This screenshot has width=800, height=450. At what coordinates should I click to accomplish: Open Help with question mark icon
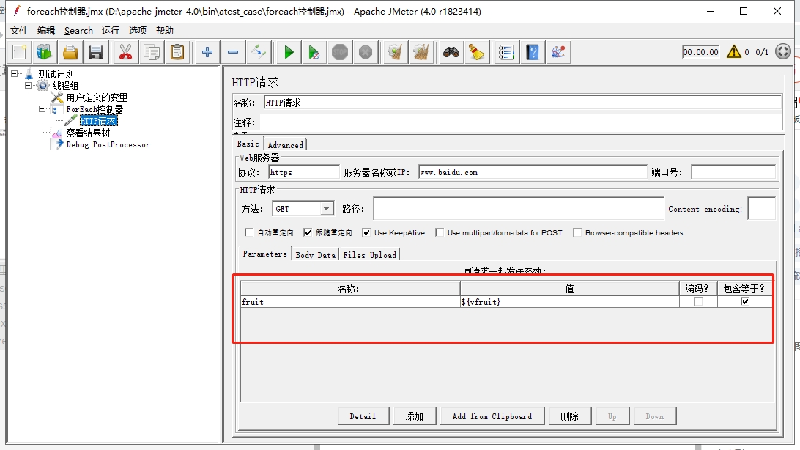[532, 52]
